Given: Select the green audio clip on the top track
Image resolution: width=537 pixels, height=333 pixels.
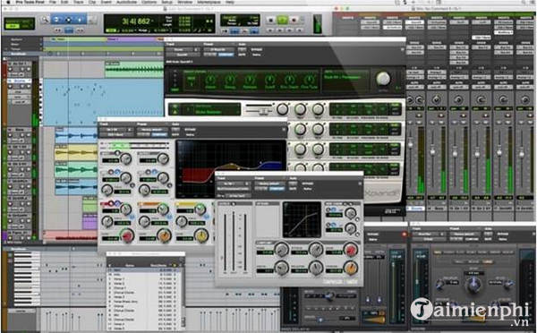Looking at the screenshot, I should point(134,70).
